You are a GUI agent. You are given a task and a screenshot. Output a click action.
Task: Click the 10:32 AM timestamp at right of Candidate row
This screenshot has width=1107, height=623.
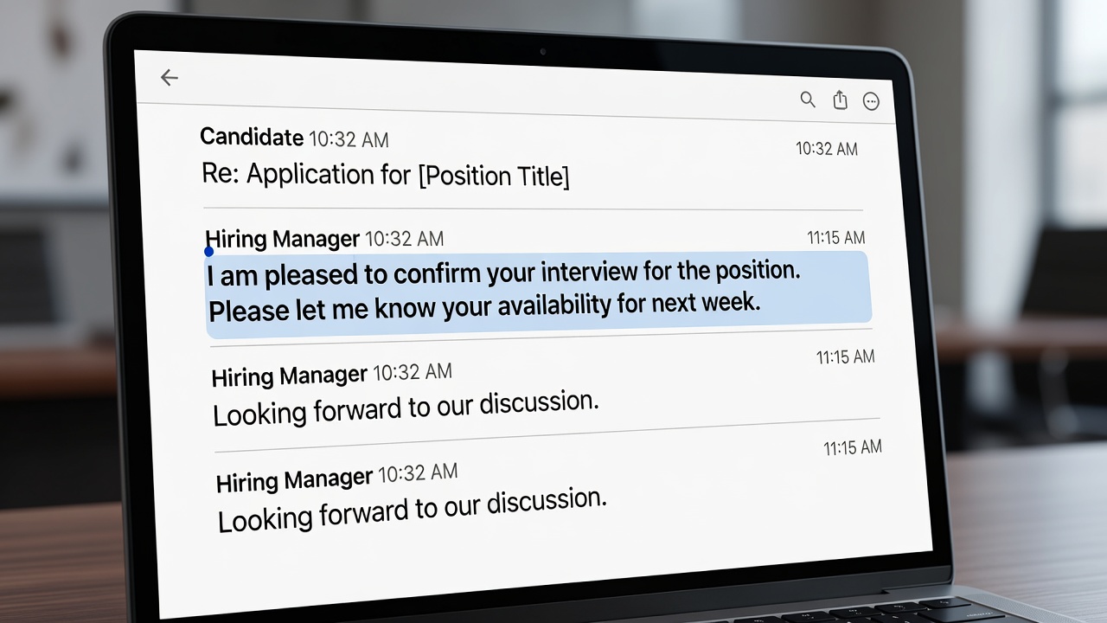827,149
